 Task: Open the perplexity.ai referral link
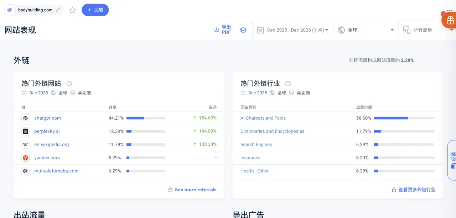pos(47,131)
